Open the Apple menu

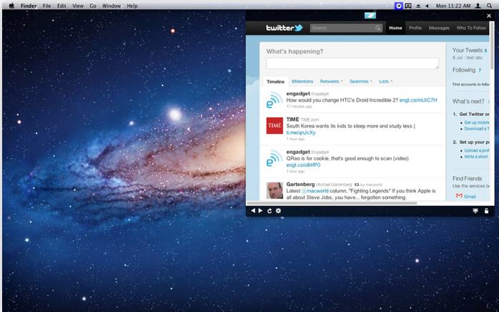tap(11, 6)
